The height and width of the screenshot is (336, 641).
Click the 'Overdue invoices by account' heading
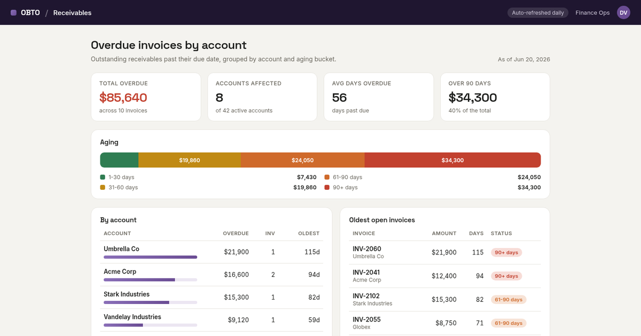(x=169, y=45)
